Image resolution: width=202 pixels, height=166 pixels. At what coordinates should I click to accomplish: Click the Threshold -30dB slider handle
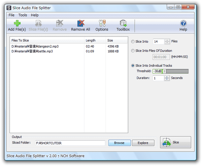click(x=164, y=71)
